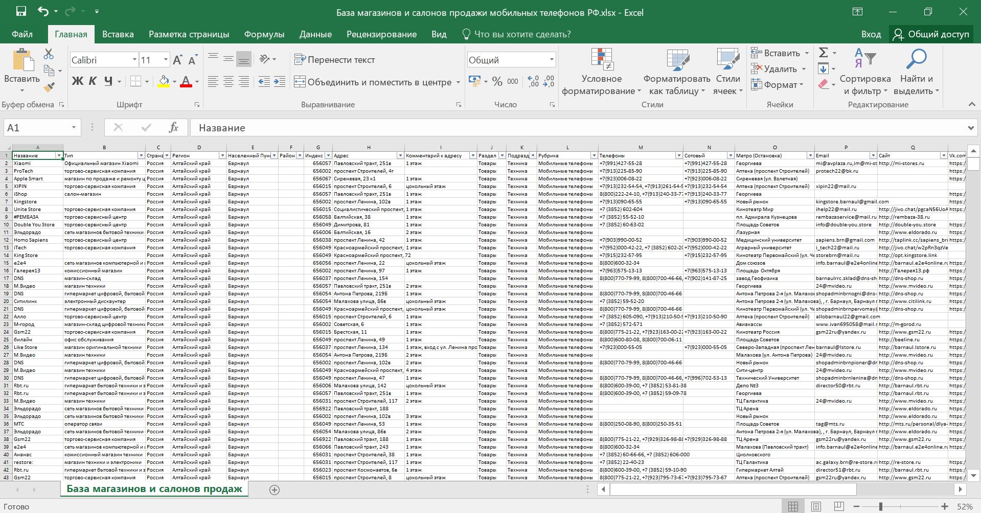Expand the number format dropdown Общий
981x513 pixels.
click(551, 60)
